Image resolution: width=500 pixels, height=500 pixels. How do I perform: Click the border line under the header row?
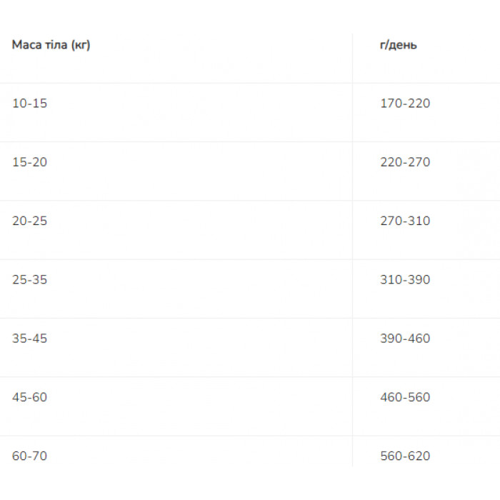point(179,83)
